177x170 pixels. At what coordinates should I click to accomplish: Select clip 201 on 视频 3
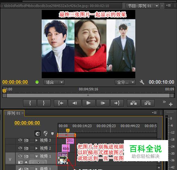(x=70, y=141)
